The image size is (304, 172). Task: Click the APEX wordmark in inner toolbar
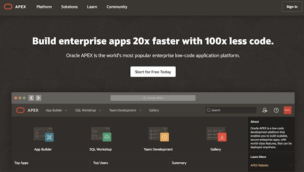point(33,110)
